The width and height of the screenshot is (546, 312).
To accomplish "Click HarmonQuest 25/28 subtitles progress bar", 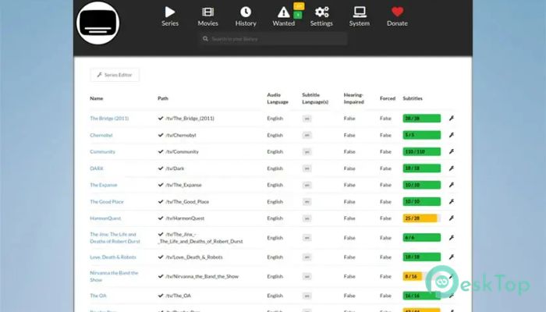I will click(422, 218).
